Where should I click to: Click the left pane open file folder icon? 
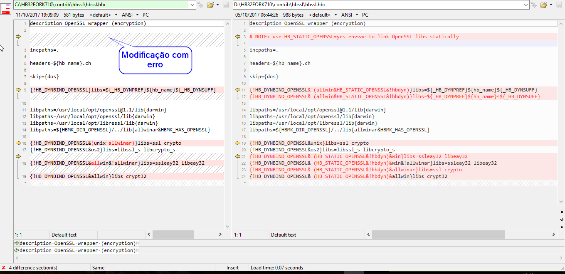tap(210, 5)
